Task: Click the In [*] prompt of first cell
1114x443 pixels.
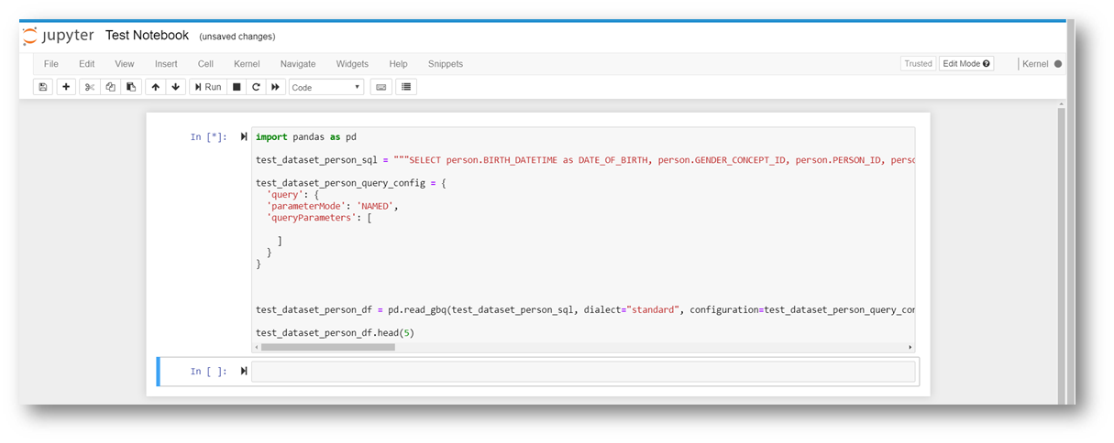Action: [209, 137]
